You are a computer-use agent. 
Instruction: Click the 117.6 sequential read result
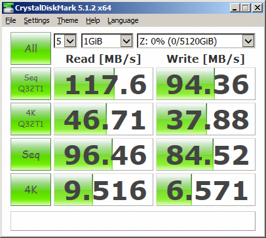point(104,84)
